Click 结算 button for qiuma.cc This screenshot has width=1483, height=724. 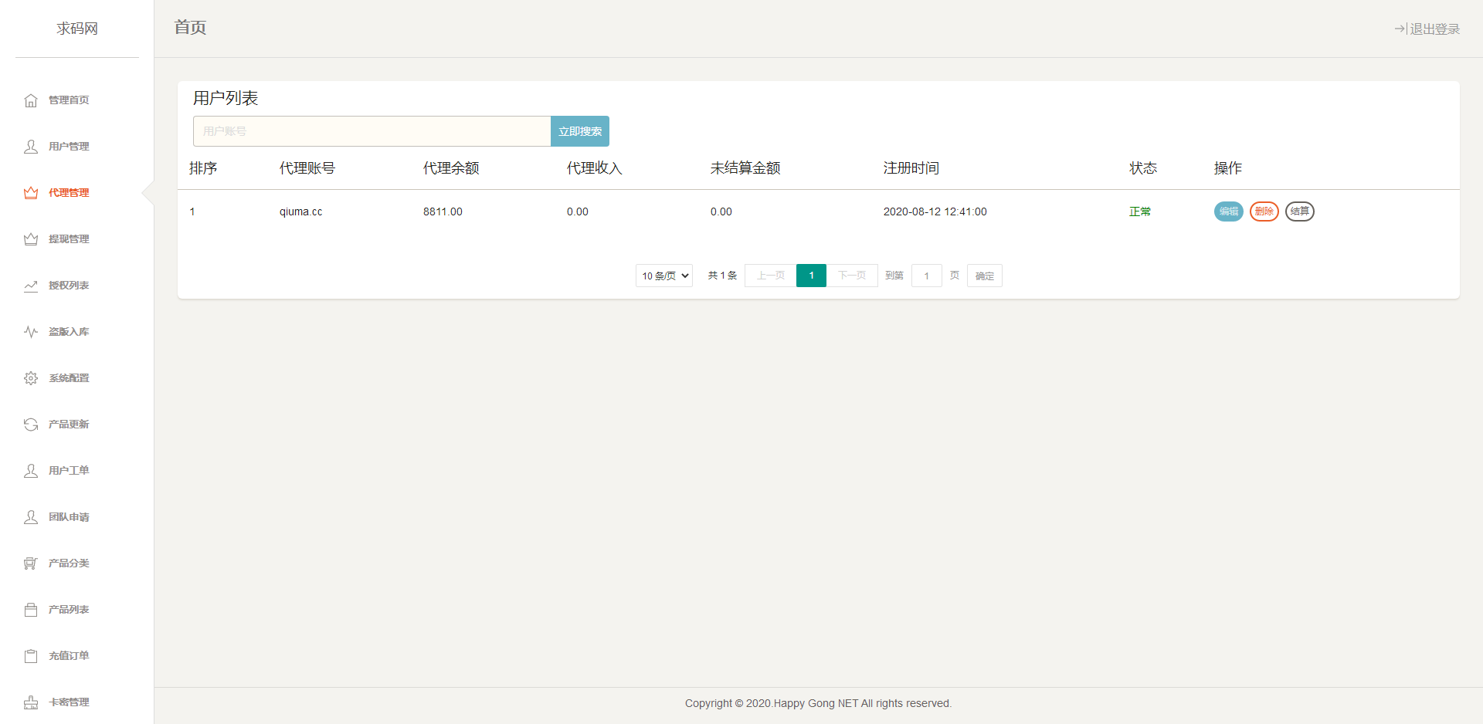[x=1300, y=211]
